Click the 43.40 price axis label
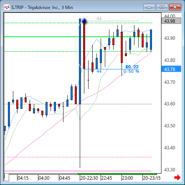The width and height of the screenshot is (185, 185). coord(170,147)
